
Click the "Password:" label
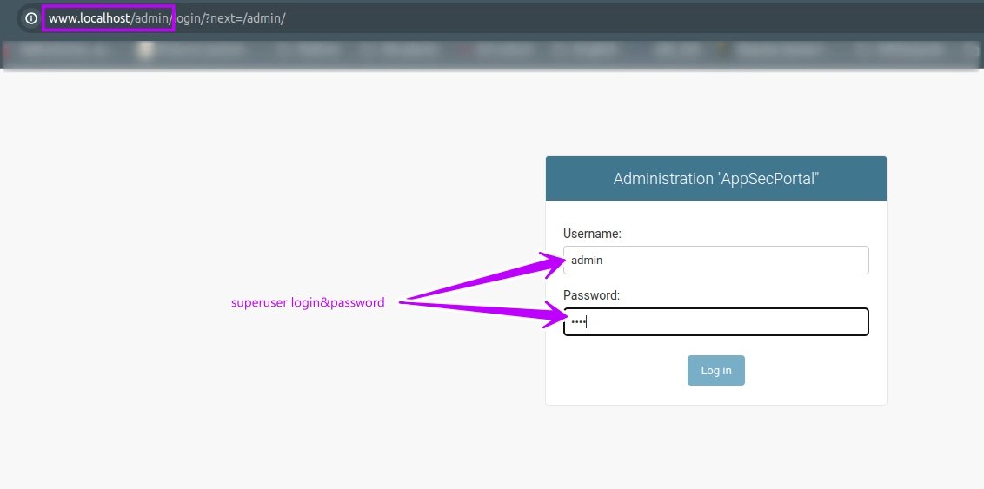point(591,295)
